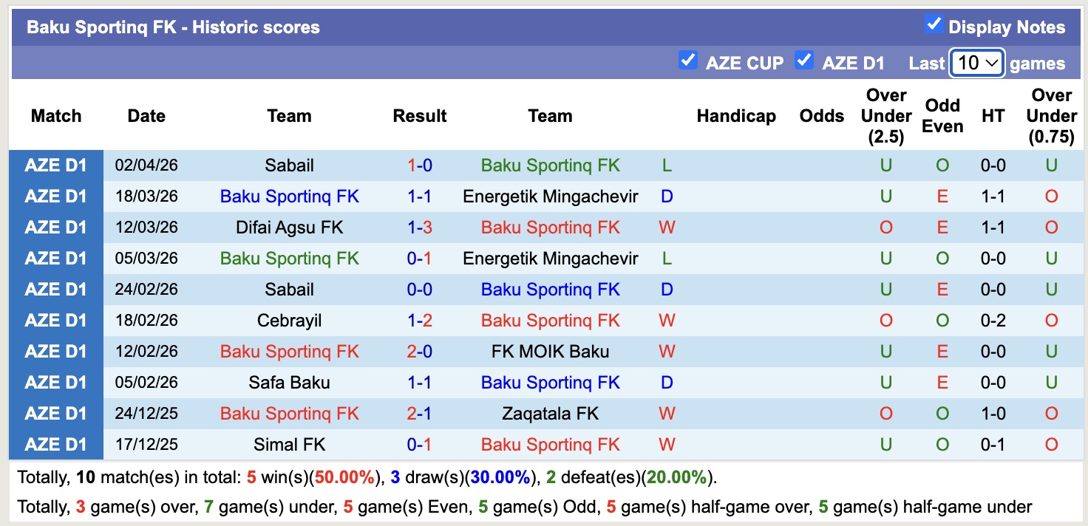Select Baku Sportinq FK in the 18/03/26 row

[x=289, y=196]
